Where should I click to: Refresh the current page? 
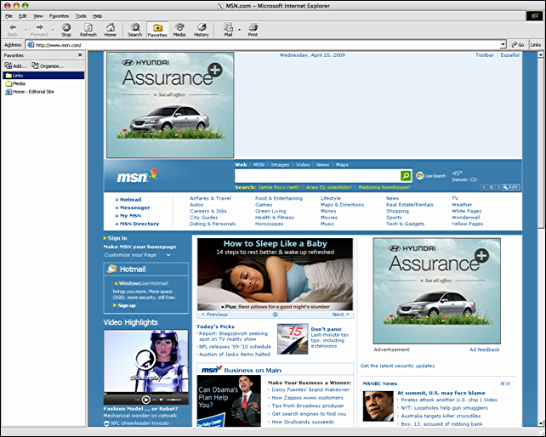coord(88,30)
